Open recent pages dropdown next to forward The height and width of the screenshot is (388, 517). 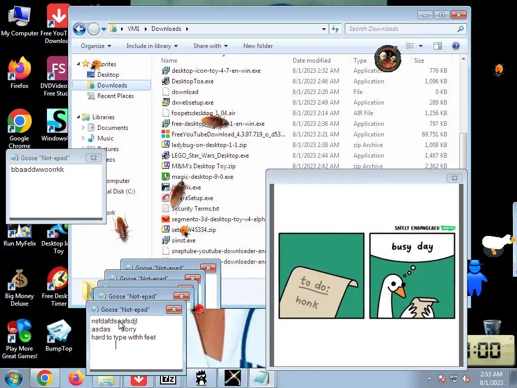coord(104,29)
